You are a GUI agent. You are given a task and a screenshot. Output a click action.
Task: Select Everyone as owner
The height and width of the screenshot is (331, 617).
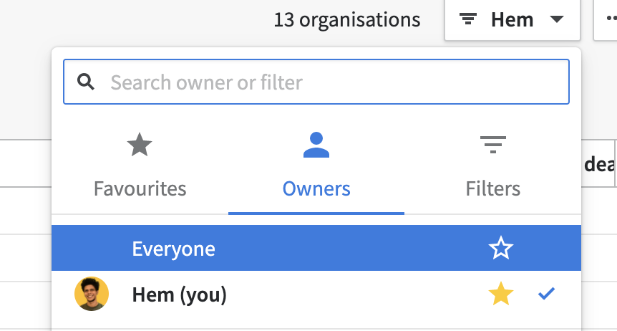pyautogui.click(x=316, y=248)
